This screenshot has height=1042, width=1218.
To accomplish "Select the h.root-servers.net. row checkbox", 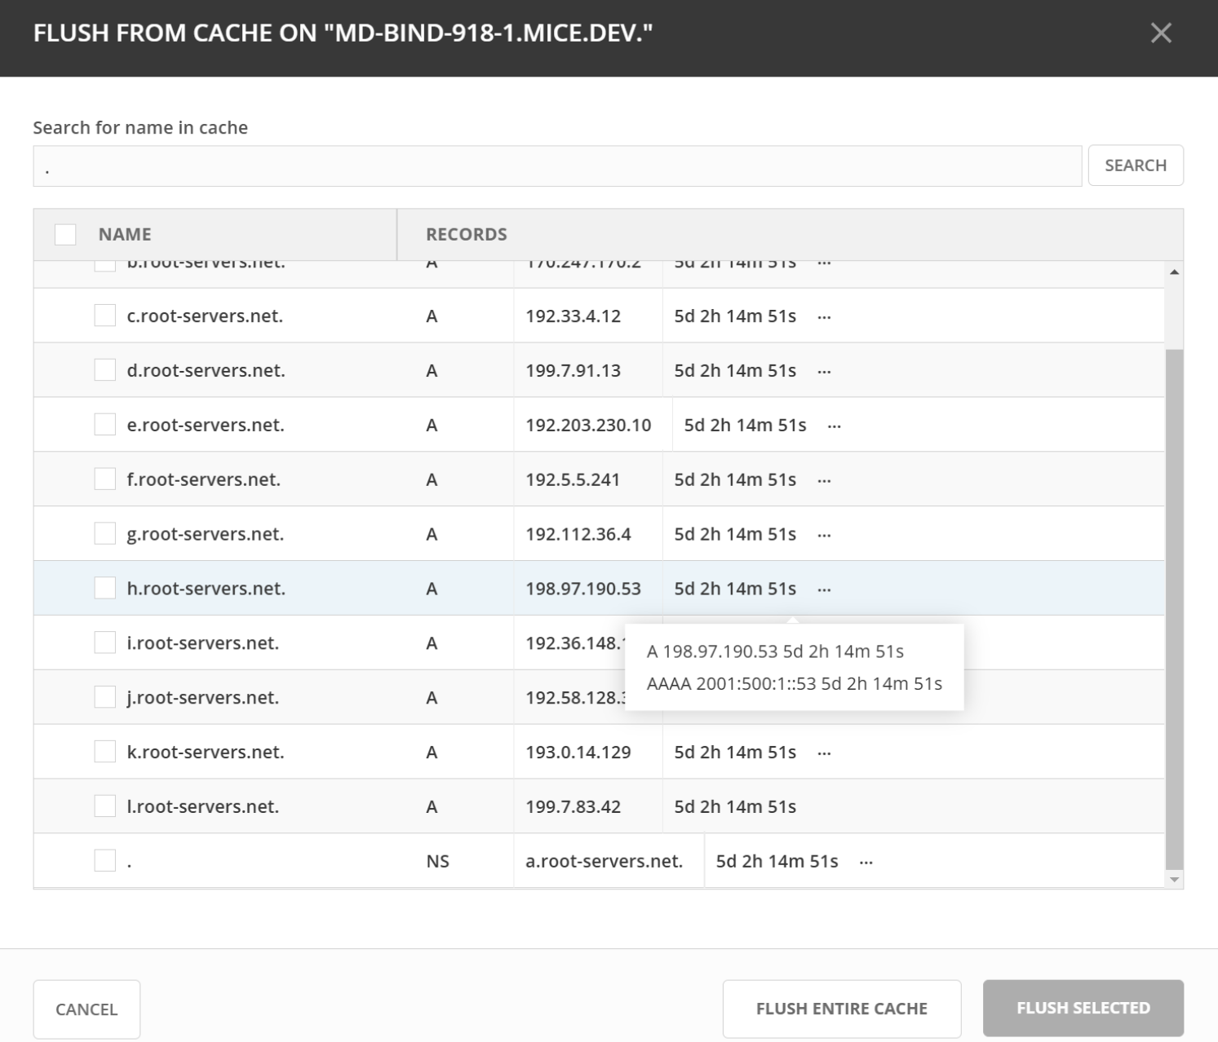I will pos(105,588).
